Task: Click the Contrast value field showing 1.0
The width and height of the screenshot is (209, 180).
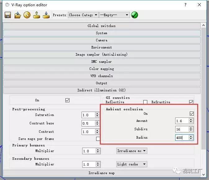Action: (x=88, y=132)
